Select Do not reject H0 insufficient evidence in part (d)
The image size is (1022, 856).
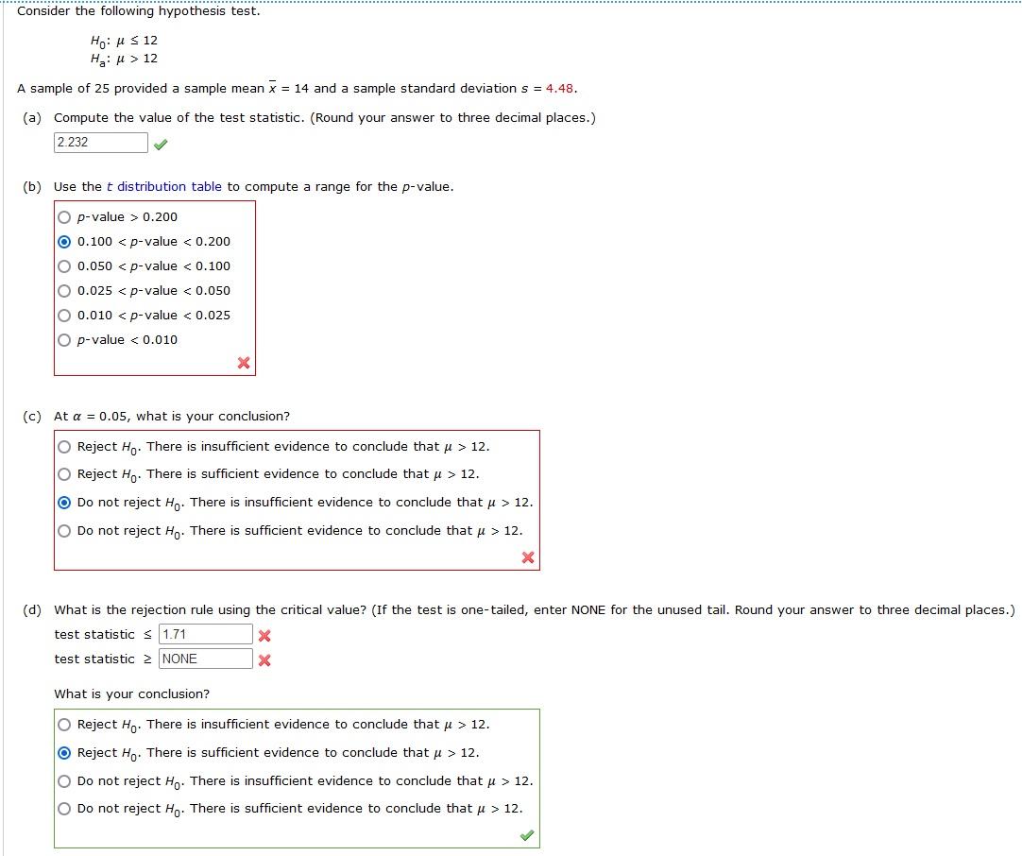click(x=62, y=780)
